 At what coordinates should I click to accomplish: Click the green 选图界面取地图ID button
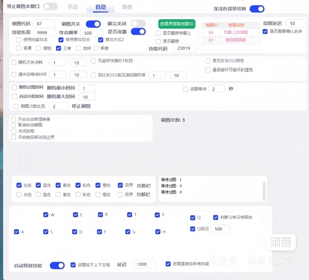(177, 24)
